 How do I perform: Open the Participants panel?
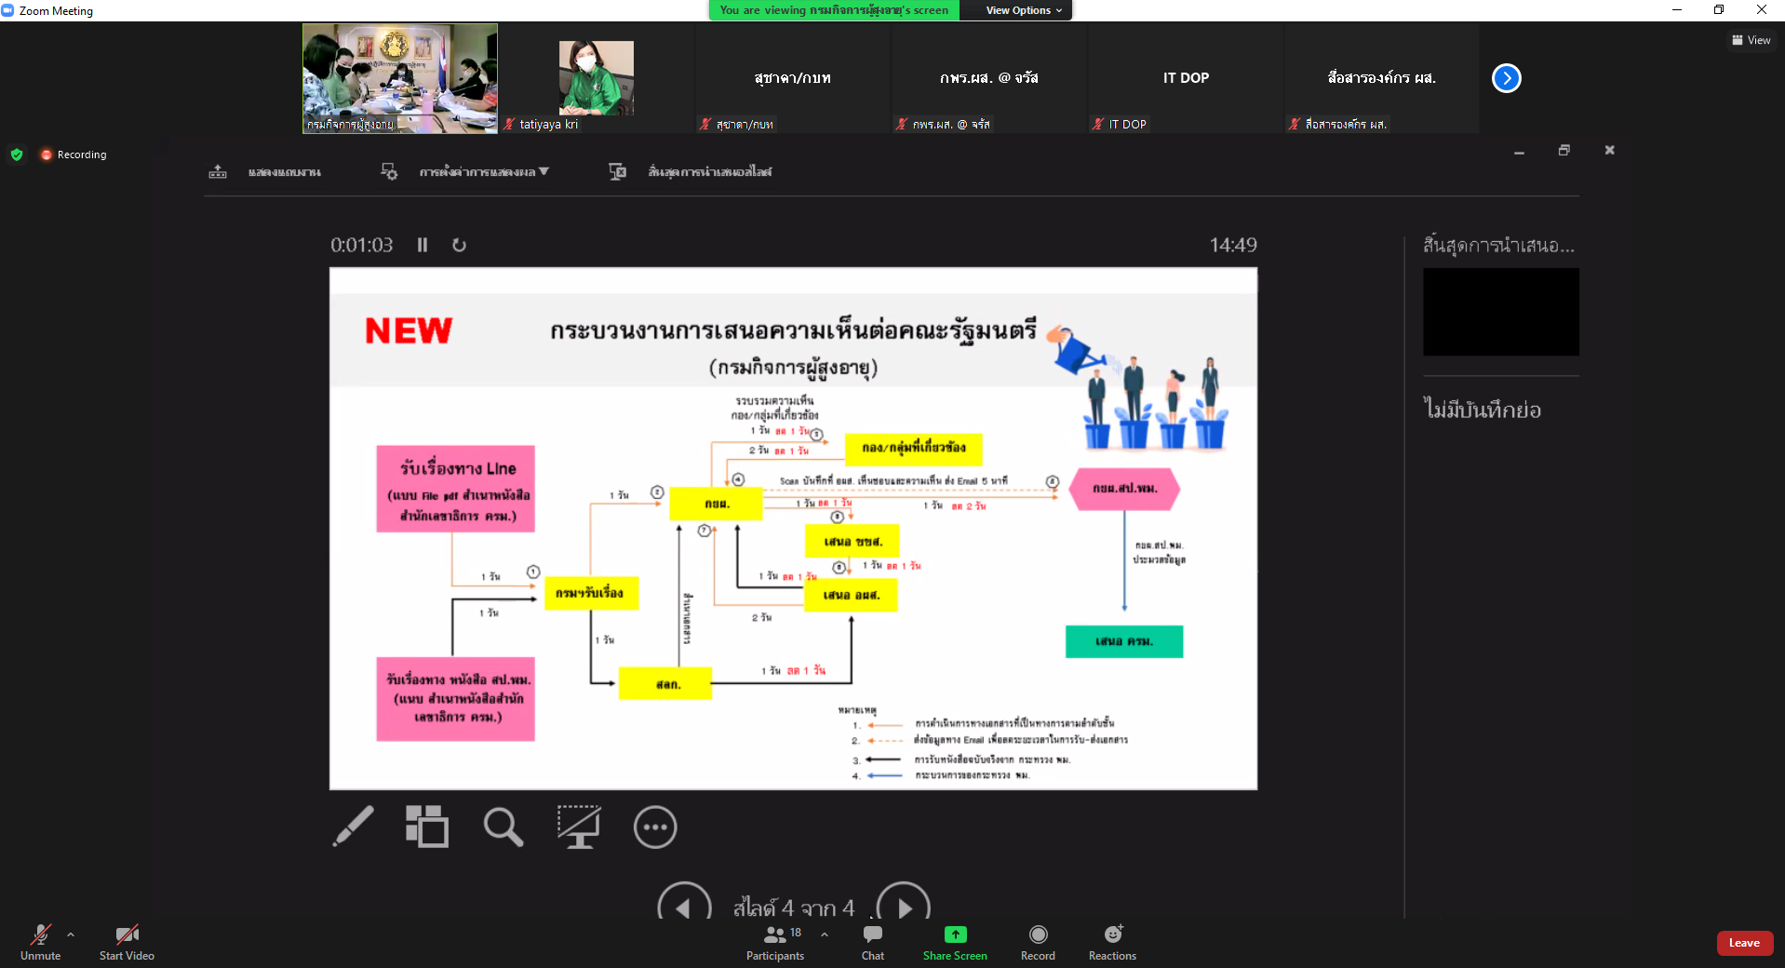pyautogui.click(x=775, y=942)
